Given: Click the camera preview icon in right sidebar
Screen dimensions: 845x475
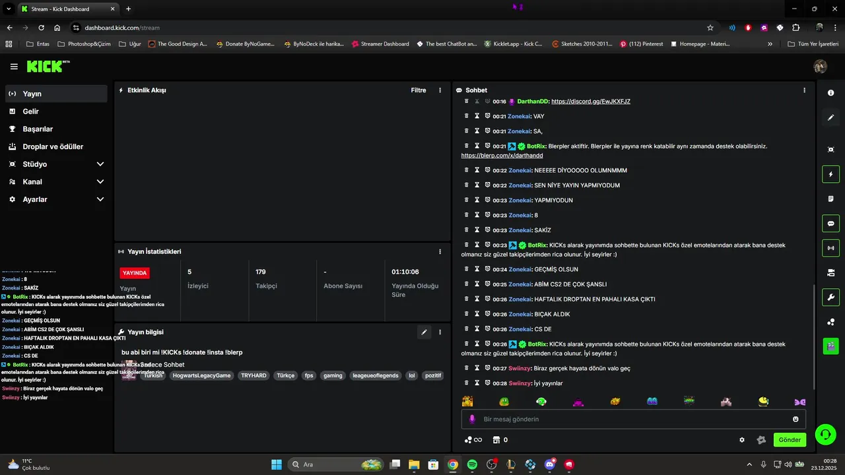Looking at the screenshot, I should click(830, 272).
